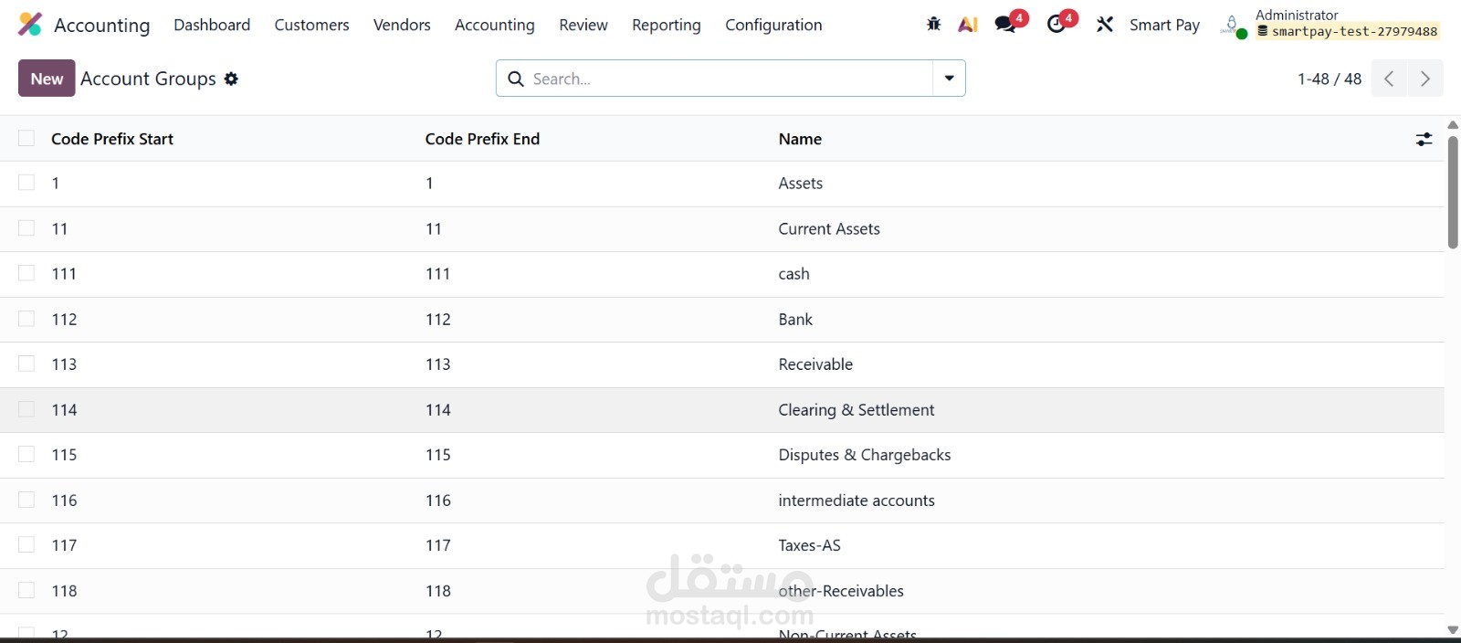Click the New button

tap(47, 79)
